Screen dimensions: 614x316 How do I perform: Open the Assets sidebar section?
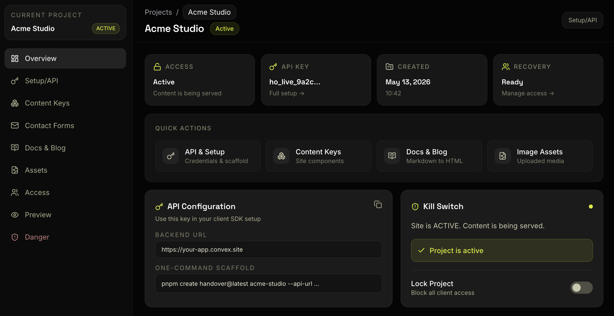[x=65, y=170]
